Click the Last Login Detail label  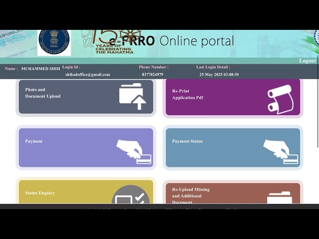(213, 67)
